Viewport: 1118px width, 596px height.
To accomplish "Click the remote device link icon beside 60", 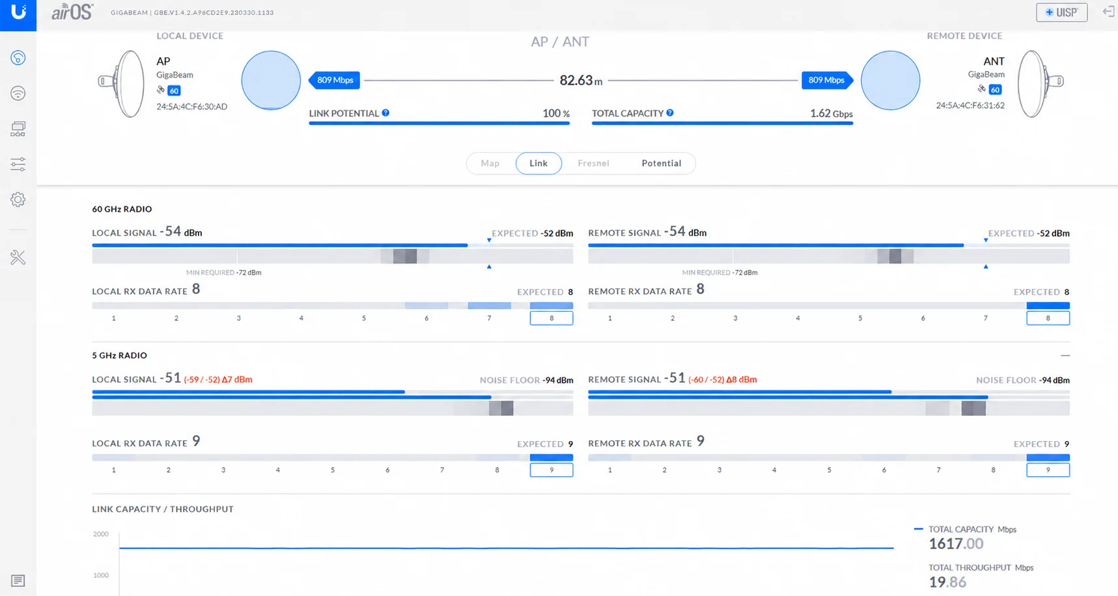I will click(x=981, y=88).
